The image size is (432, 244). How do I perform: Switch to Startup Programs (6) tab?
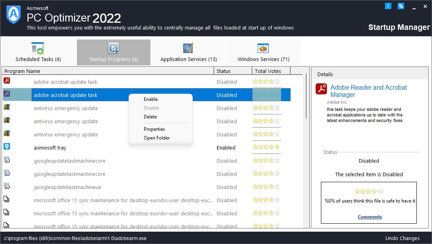(113, 53)
